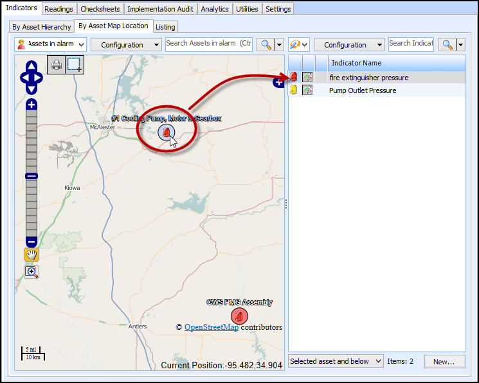Open the By Asset Hierarchy tab
Viewport: 479px width, 383px height.
41,26
